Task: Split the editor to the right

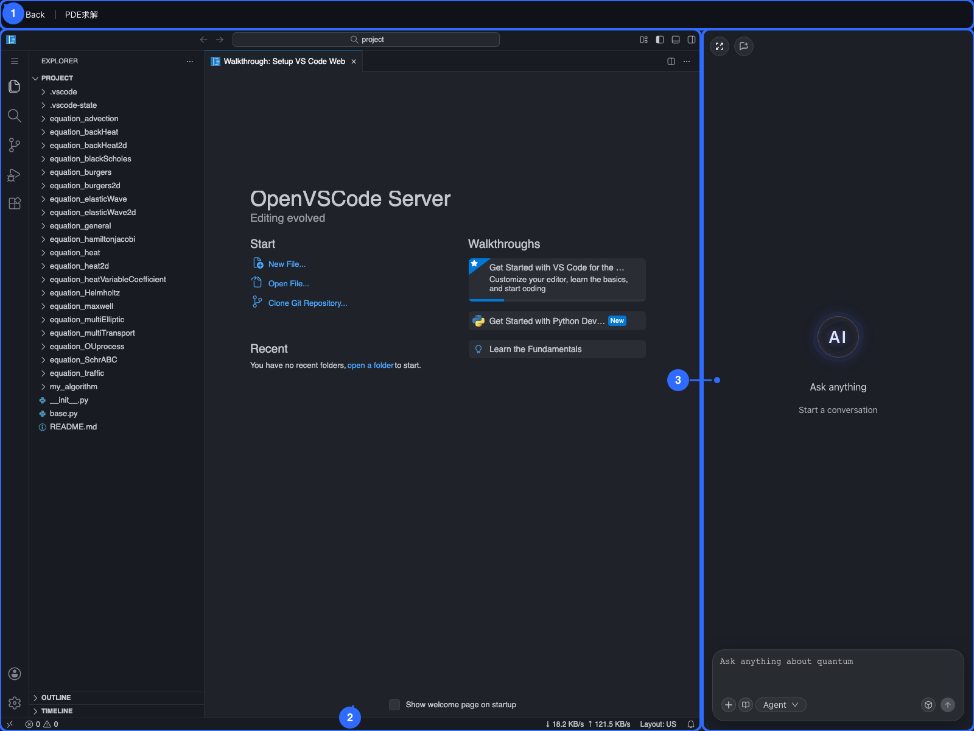Action: [x=671, y=62]
